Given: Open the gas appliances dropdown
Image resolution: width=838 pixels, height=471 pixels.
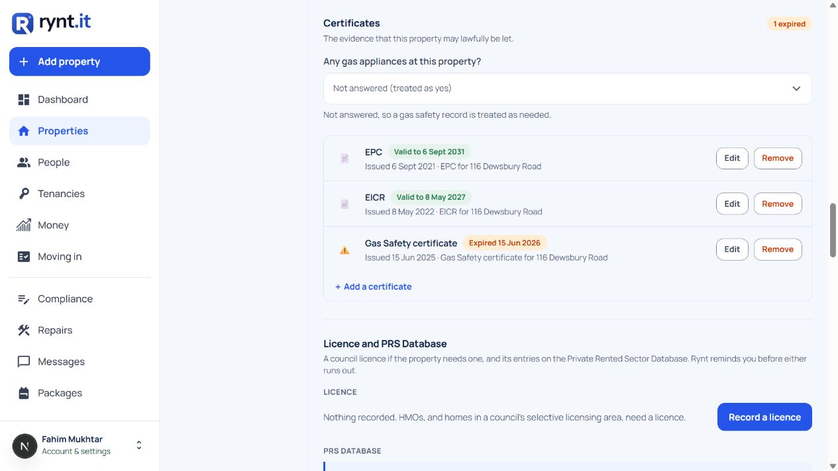Looking at the screenshot, I should (x=568, y=89).
